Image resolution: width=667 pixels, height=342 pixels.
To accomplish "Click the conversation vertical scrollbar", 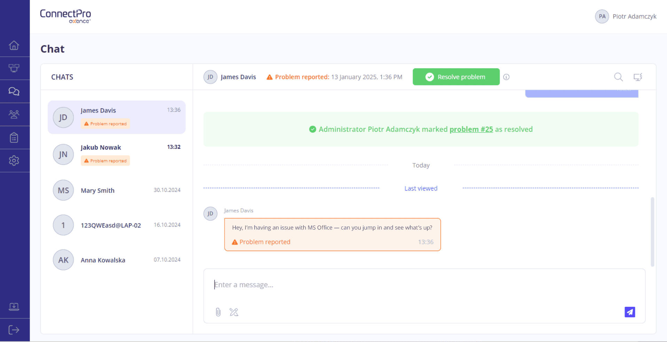I will pyautogui.click(x=652, y=232).
